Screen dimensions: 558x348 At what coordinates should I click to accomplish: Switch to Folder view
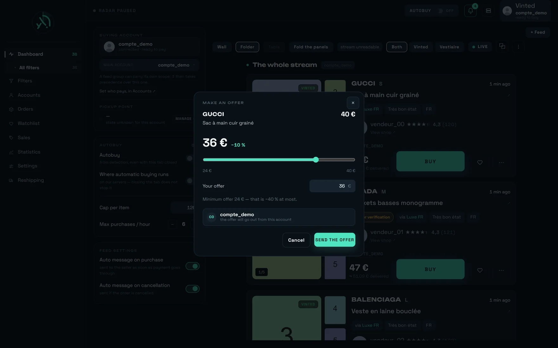(x=247, y=47)
